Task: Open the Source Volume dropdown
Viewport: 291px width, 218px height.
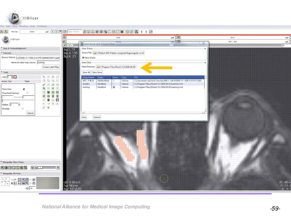Action: tap(38, 58)
